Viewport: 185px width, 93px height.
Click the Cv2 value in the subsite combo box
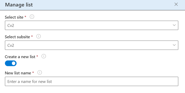pyautogui.click(x=11, y=45)
